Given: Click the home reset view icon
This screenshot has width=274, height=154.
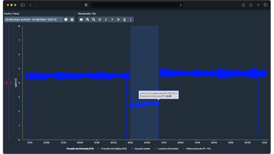Looking at the screenshot, I should 81,19.
